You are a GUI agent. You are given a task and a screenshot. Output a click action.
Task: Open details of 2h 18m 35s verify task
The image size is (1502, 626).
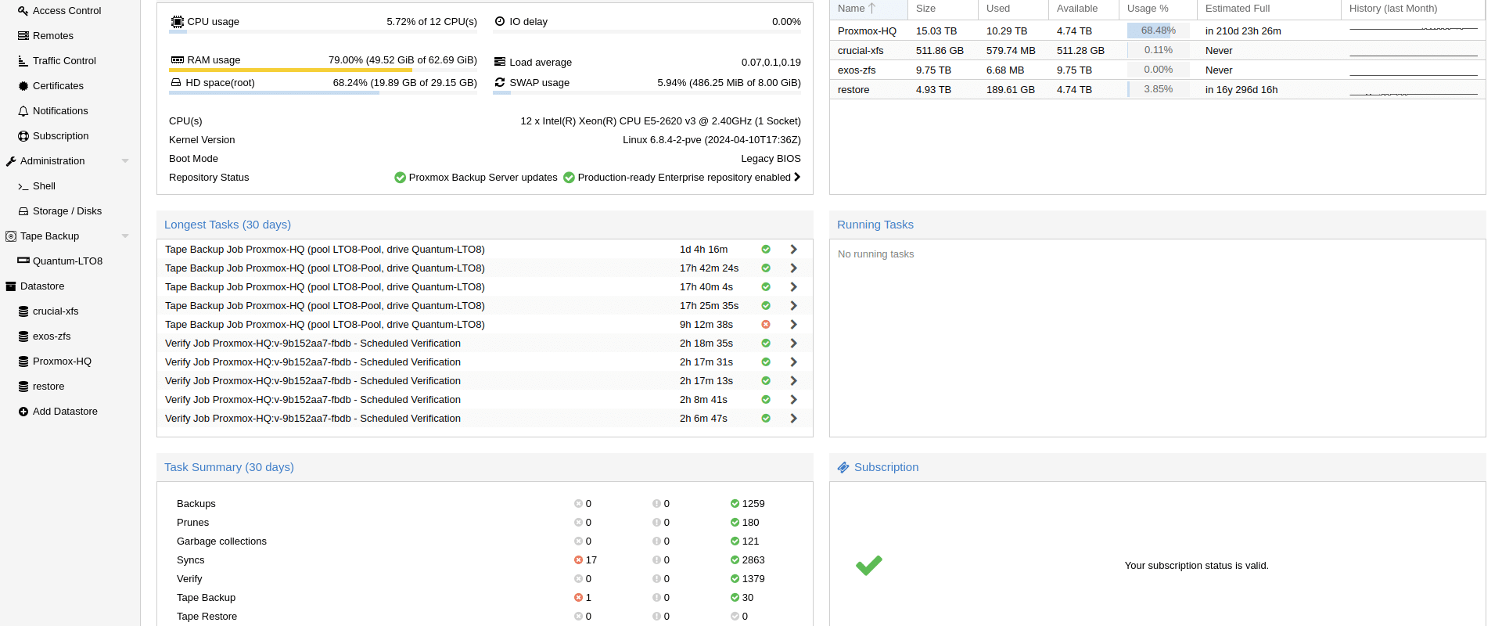[793, 344]
